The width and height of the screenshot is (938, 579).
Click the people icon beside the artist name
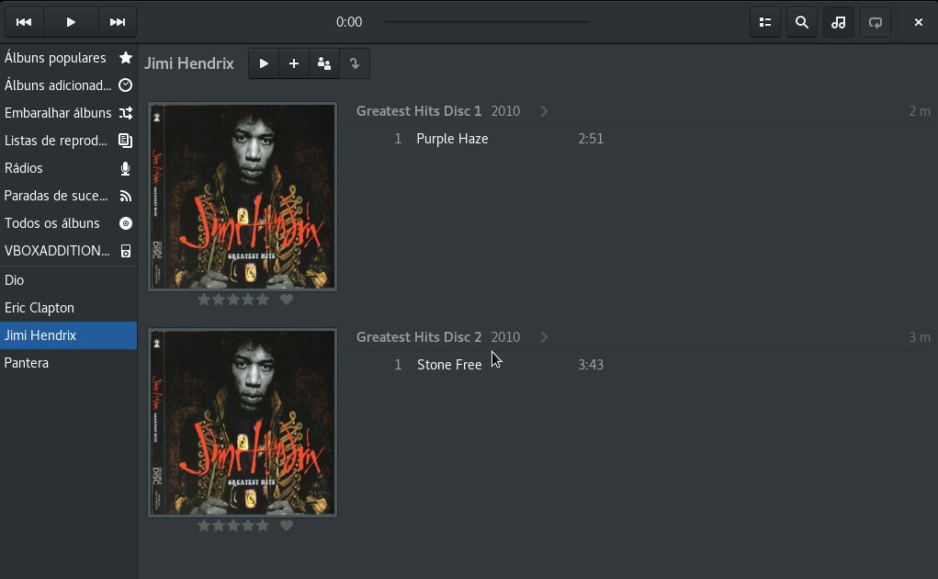click(324, 63)
